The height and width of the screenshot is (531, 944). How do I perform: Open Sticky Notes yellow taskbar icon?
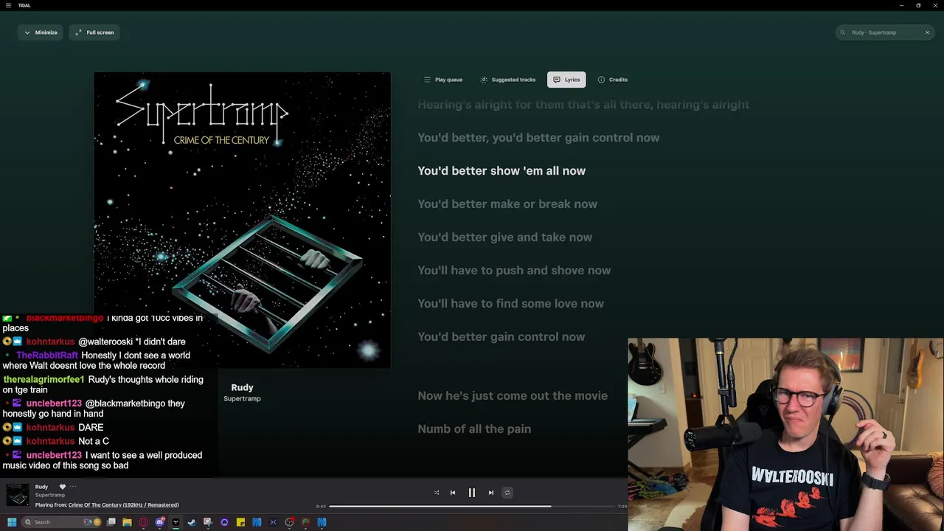[x=240, y=522]
